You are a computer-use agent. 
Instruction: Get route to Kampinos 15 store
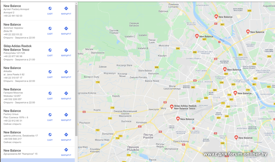[x=66, y=150]
